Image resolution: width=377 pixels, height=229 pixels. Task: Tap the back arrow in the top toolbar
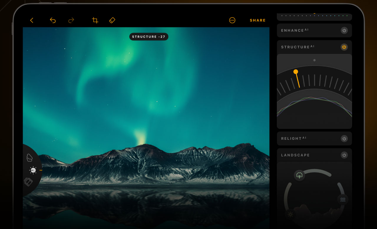tap(32, 20)
